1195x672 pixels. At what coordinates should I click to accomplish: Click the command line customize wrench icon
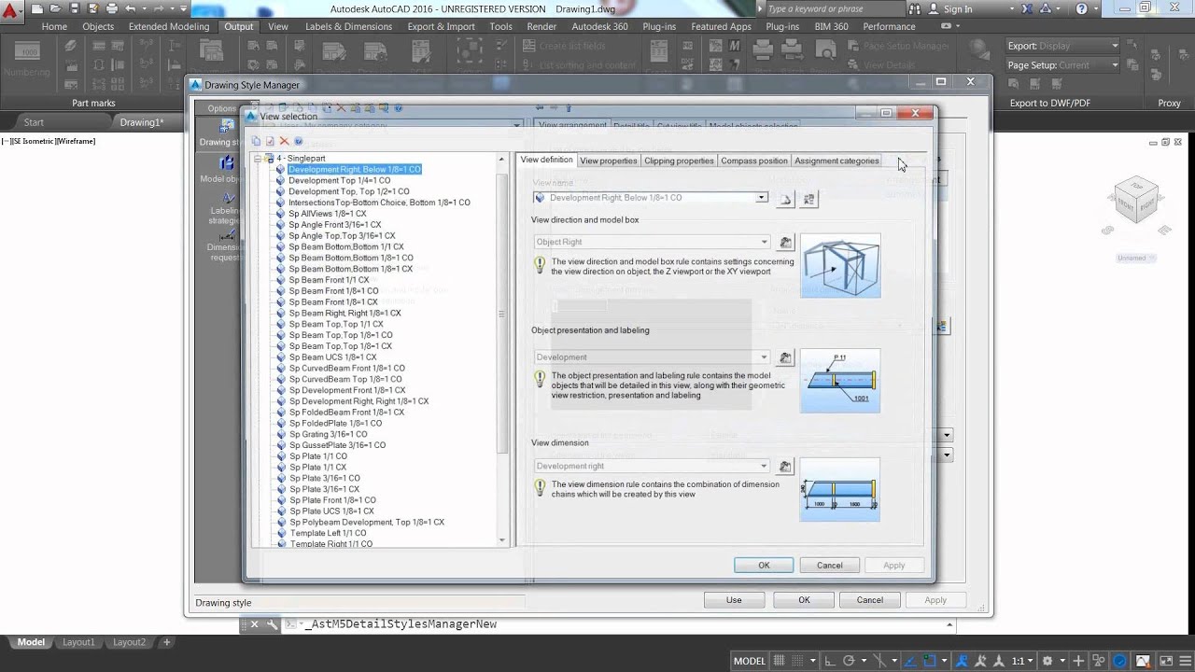tap(272, 624)
